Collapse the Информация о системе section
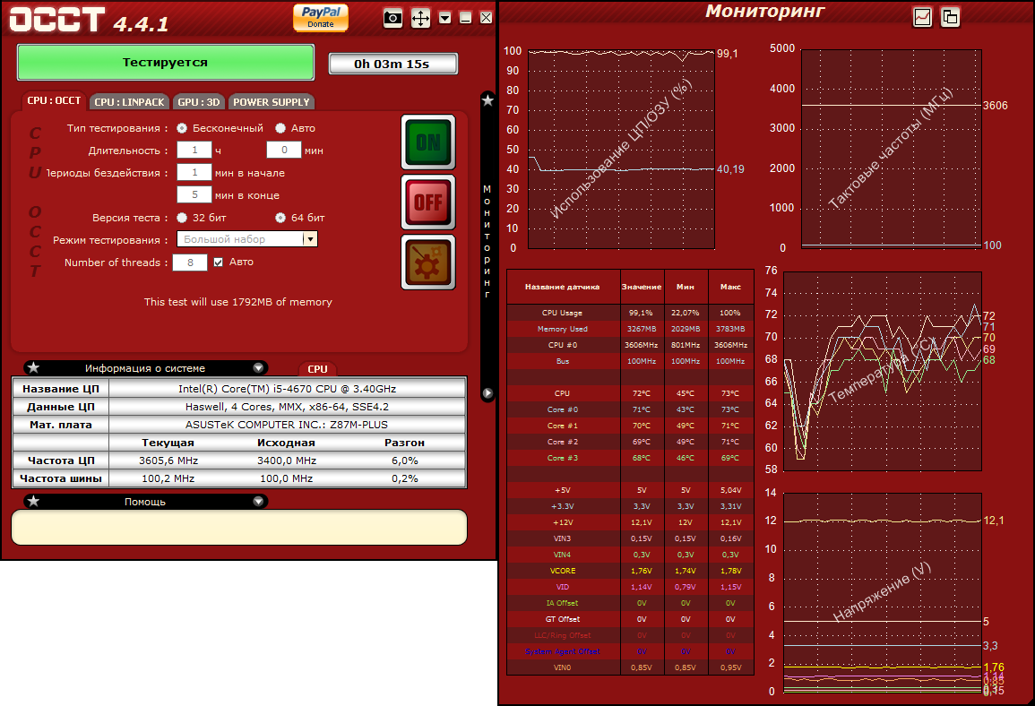 coord(258,368)
